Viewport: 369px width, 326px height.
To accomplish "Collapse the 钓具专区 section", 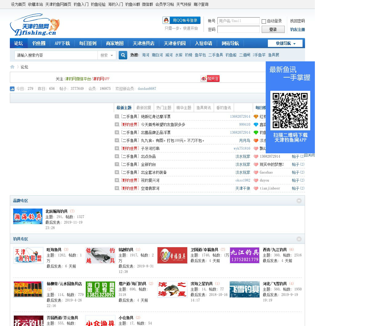I will pyautogui.click(x=299, y=239).
